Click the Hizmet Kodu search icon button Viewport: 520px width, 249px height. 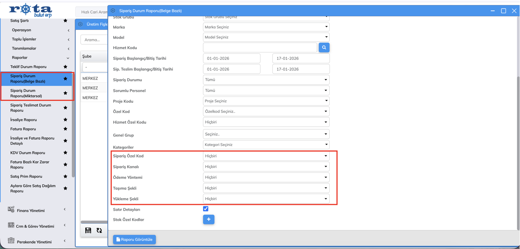[x=324, y=48]
